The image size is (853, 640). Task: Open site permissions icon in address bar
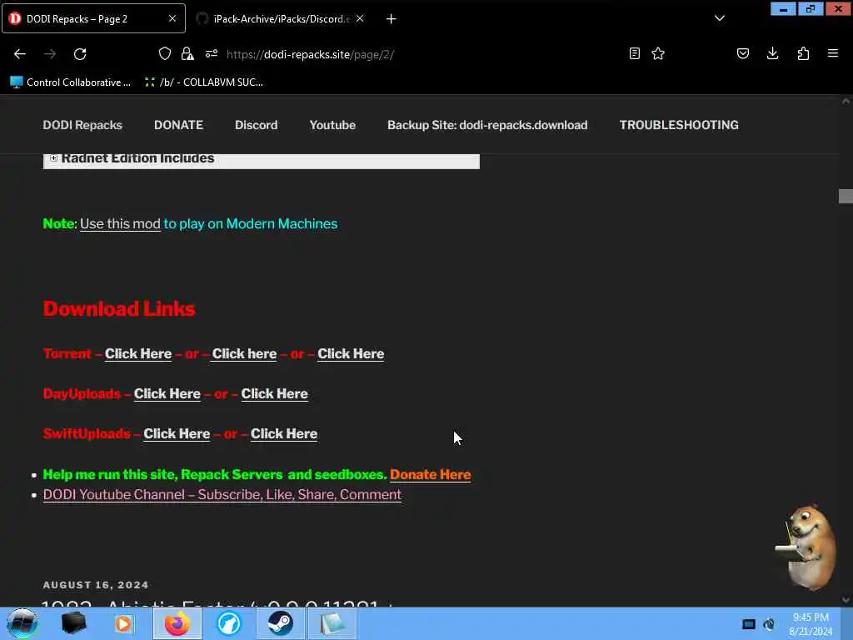212,53
